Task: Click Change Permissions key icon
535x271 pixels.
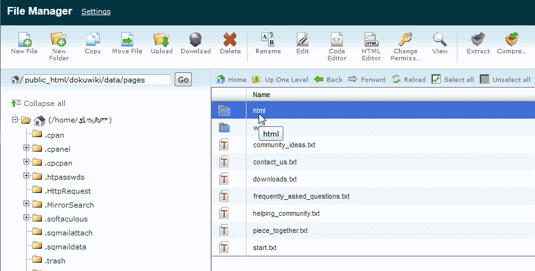Action: (405, 39)
